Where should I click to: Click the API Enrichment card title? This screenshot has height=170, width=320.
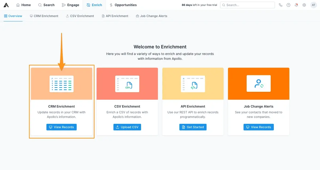[193, 106]
